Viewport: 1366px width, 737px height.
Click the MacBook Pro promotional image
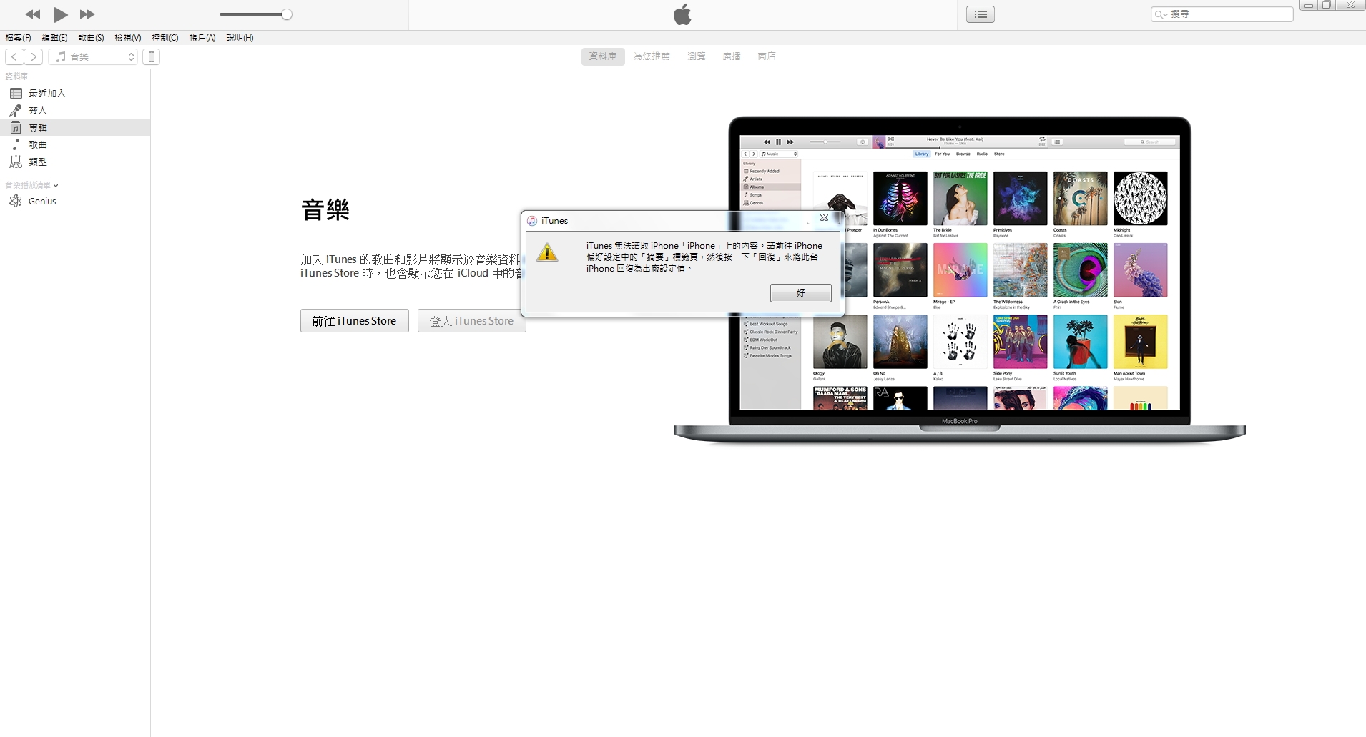[x=960, y=280]
